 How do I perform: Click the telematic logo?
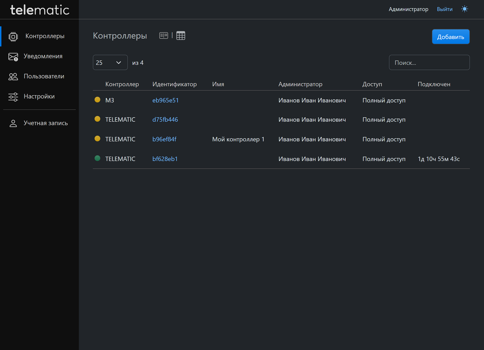(x=40, y=10)
